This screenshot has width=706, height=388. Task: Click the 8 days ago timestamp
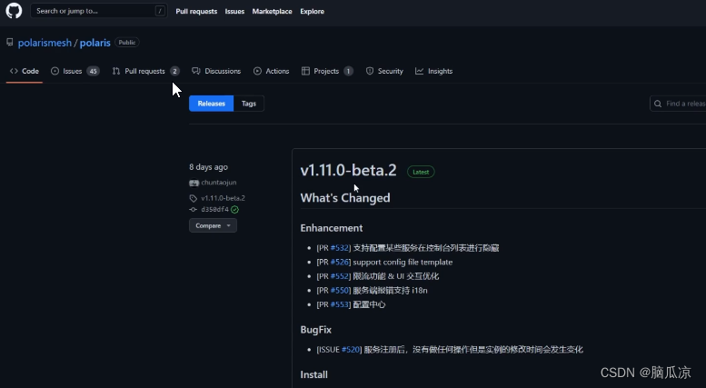coord(208,167)
